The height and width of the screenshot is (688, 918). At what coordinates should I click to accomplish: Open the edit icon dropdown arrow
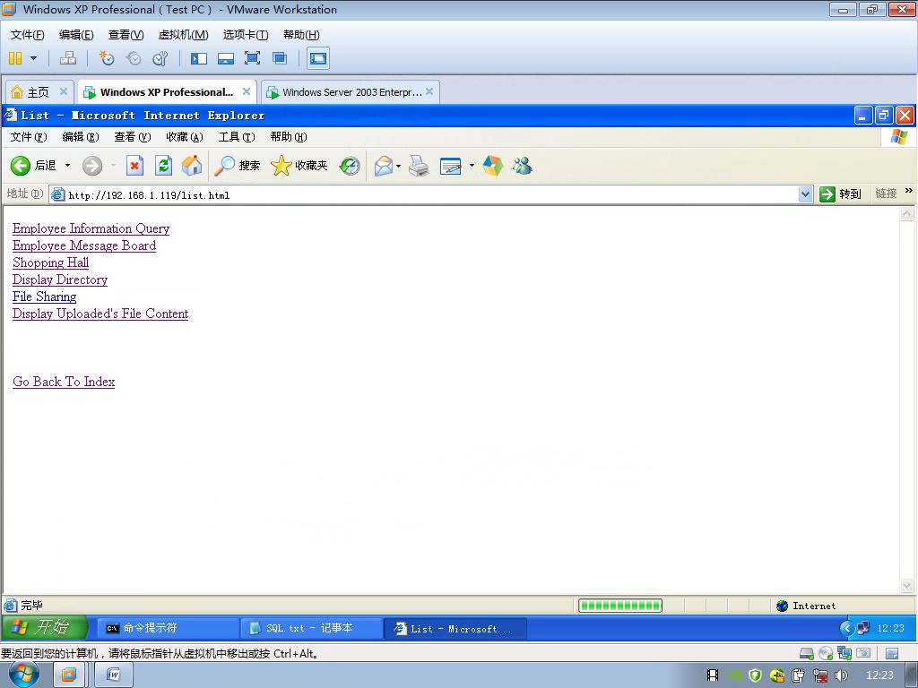(472, 166)
